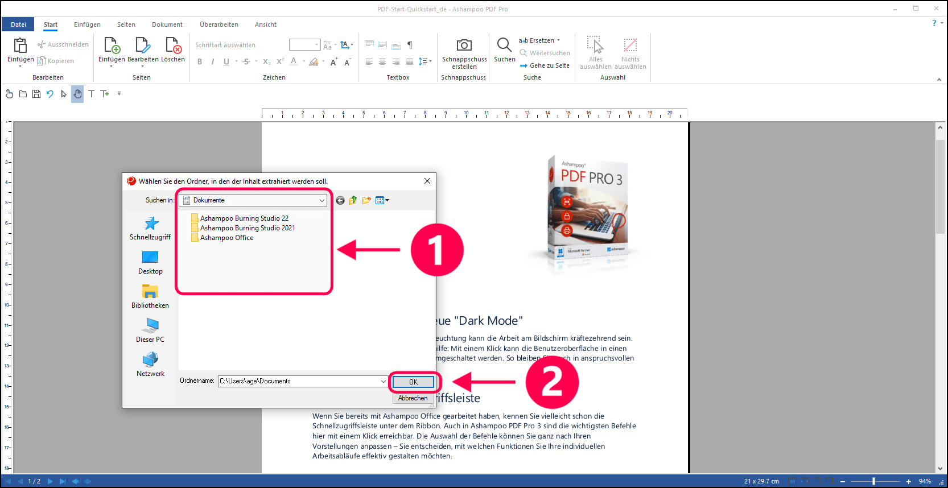Open the Ersetzen dropdown
This screenshot has width=948, height=488.
click(x=539, y=40)
